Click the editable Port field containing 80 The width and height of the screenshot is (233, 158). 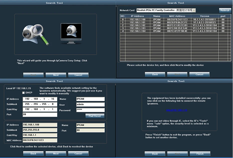40,115
